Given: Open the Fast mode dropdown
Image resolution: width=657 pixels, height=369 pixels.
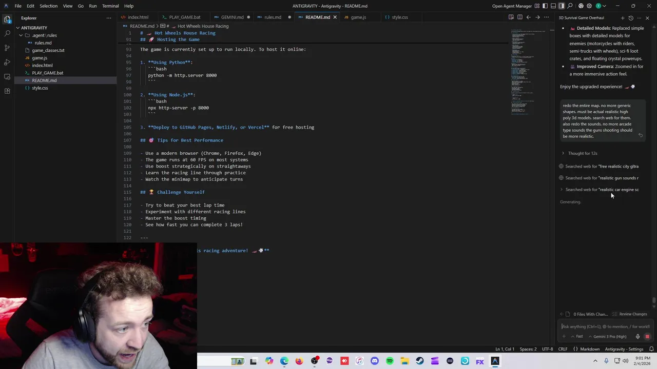Looking at the screenshot, I should 577,337.
